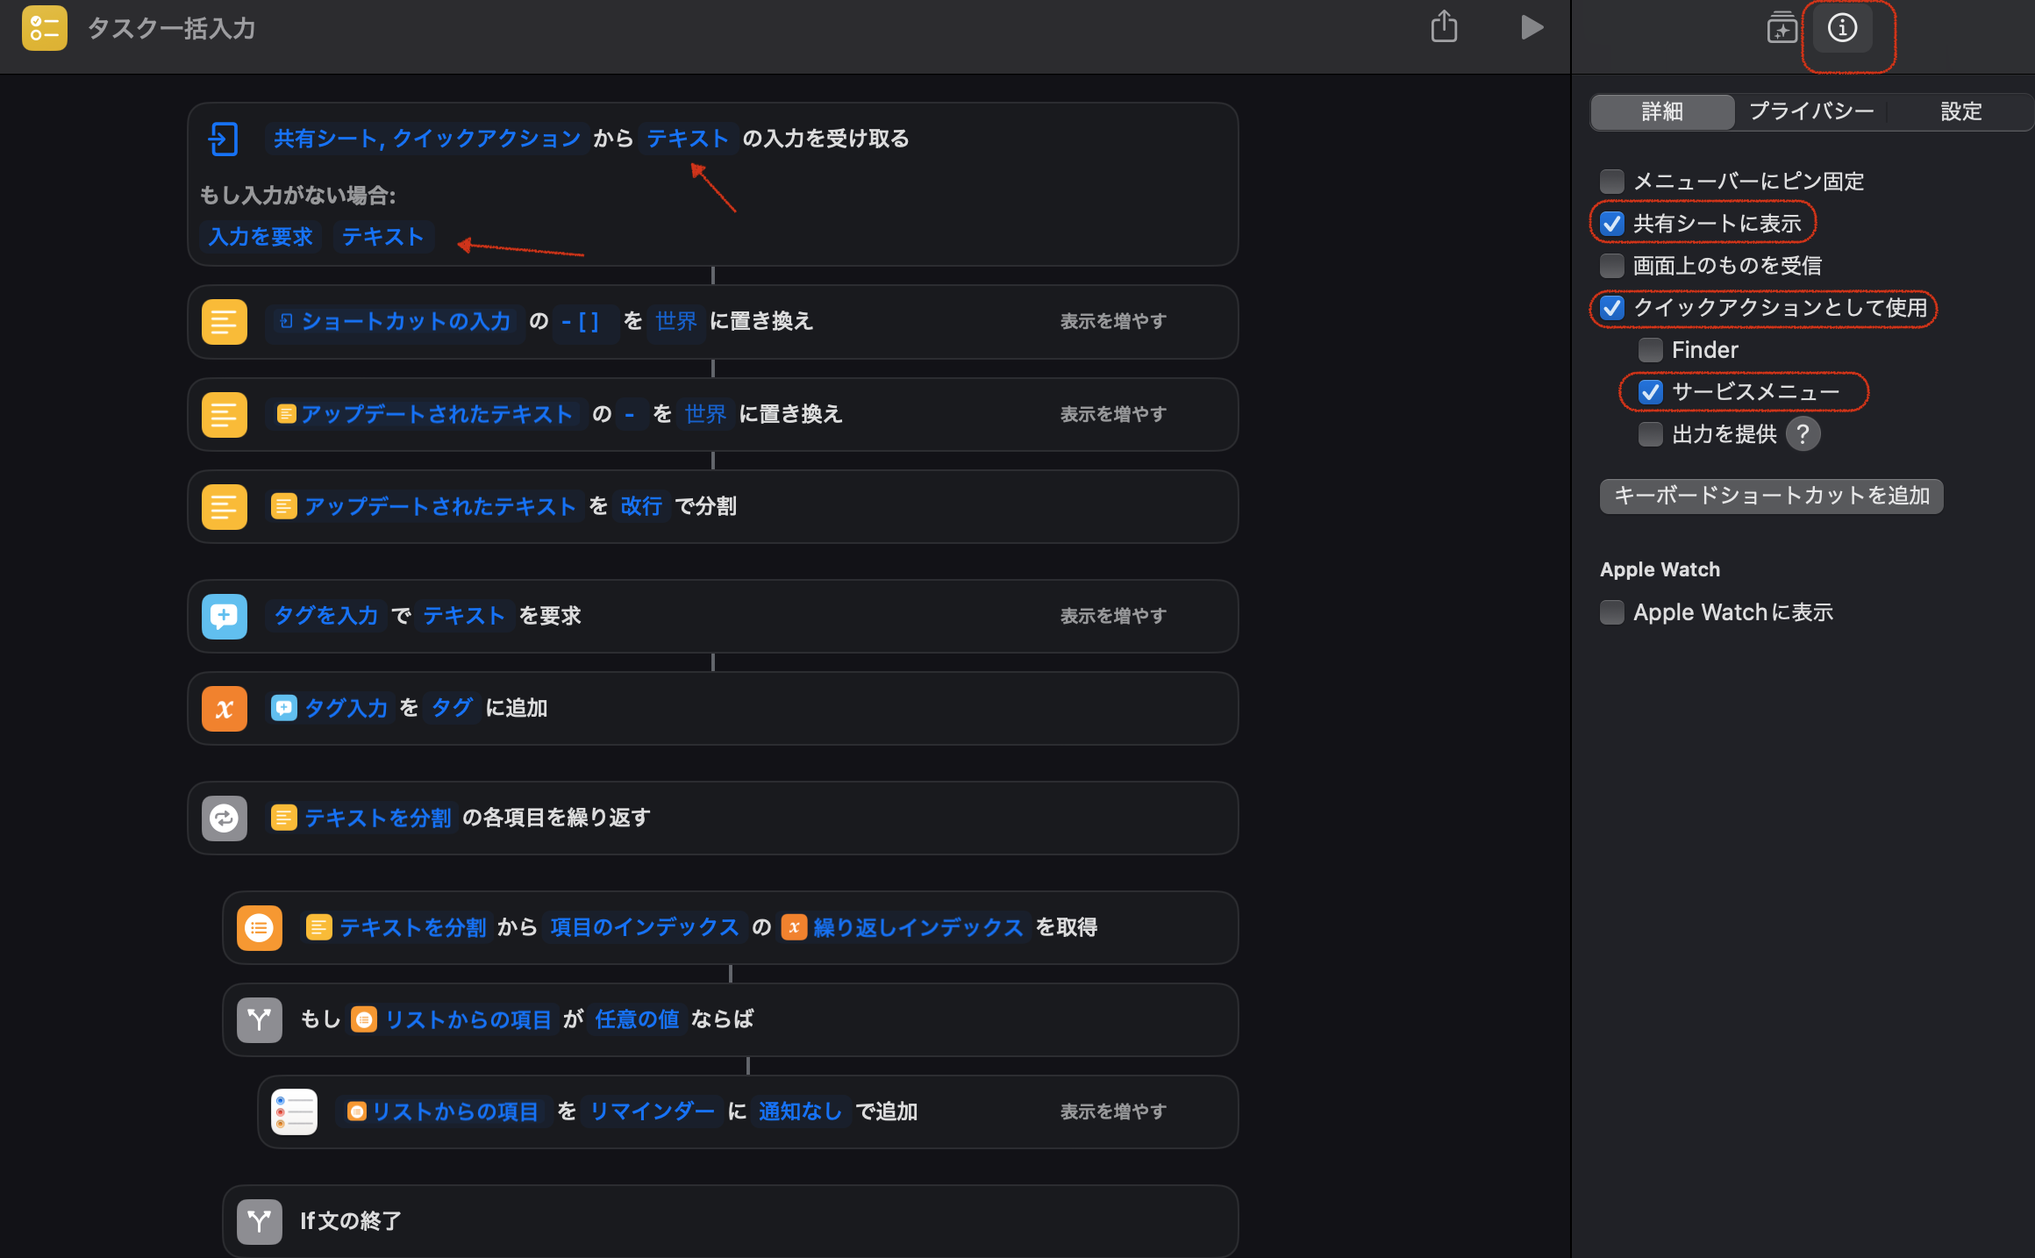Click the Reminders app icon in add action
This screenshot has height=1258, width=2035.
(x=294, y=1111)
